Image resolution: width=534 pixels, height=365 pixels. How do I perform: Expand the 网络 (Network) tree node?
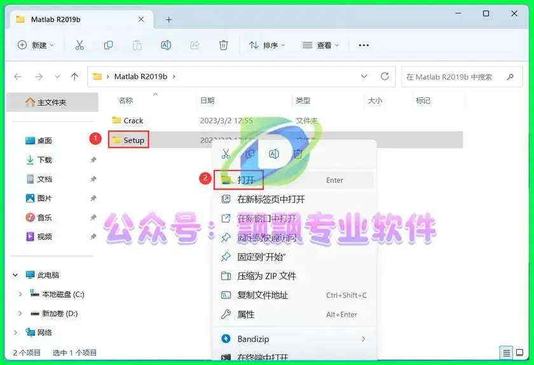click(x=15, y=333)
